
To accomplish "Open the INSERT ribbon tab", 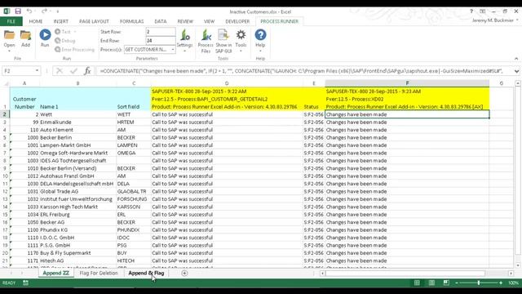I will [x=61, y=21].
